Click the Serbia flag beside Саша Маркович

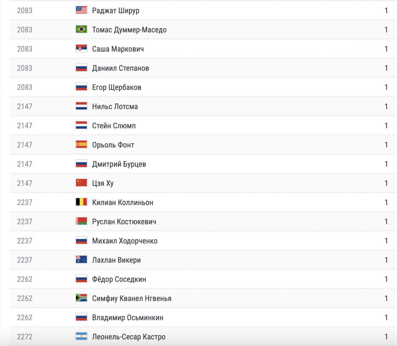coord(81,49)
